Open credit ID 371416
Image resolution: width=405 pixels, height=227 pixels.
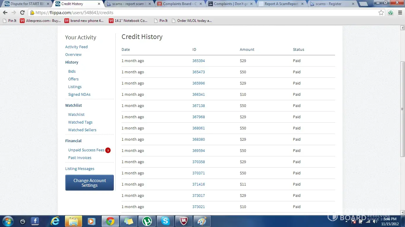tap(199, 184)
